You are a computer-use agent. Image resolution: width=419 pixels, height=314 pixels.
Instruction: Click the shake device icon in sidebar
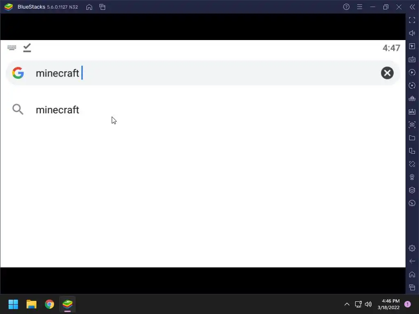(x=412, y=164)
